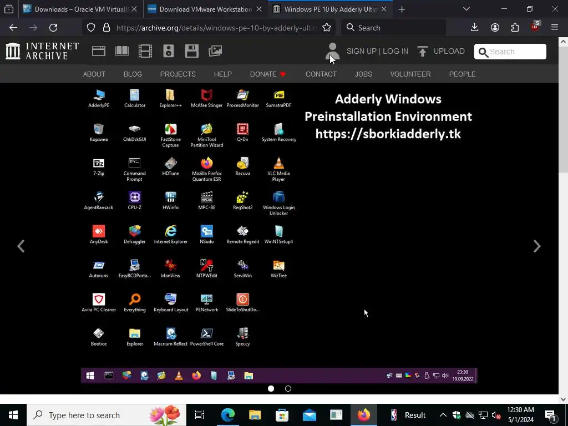The width and height of the screenshot is (568, 426).
Task: Switch to Downloads Oracle VM VirtualBox tab
Action: [x=80, y=9]
